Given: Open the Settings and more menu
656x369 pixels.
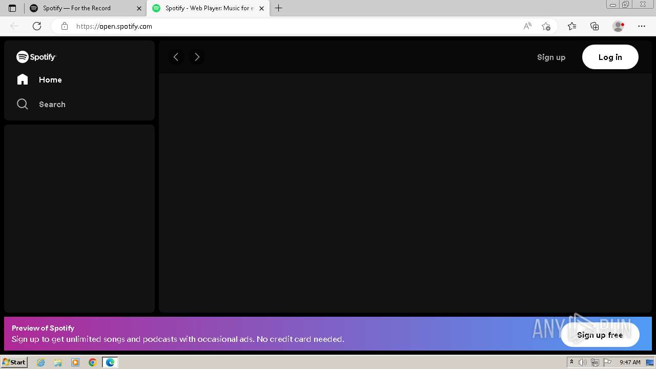Looking at the screenshot, I should coord(642,26).
